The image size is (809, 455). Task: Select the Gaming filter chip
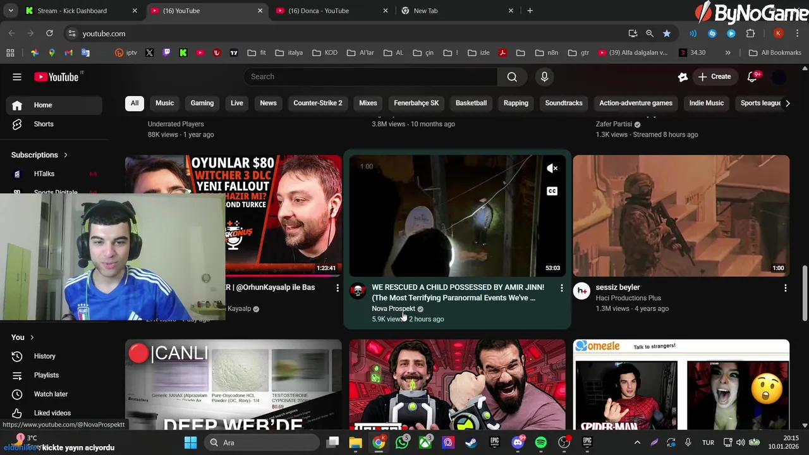[202, 103]
